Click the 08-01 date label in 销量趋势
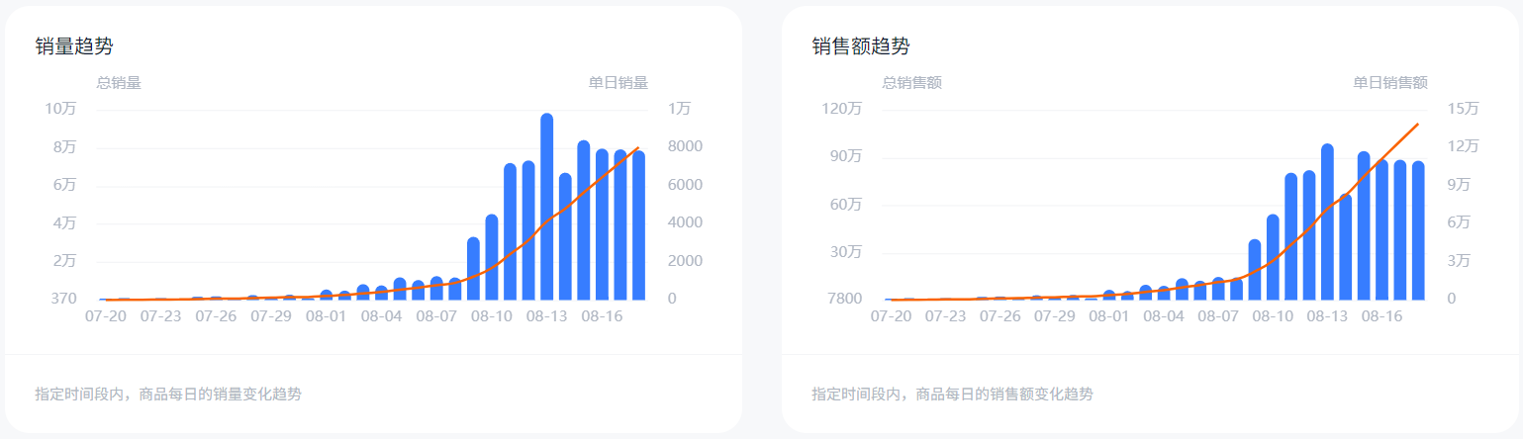1523x439 pixels. click(327, 317)
